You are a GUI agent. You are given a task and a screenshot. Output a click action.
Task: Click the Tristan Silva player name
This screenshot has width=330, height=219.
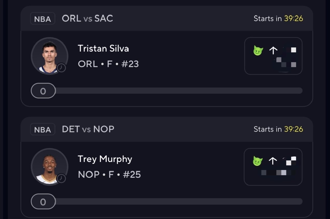pyautogui.click(x=103, y=48)
